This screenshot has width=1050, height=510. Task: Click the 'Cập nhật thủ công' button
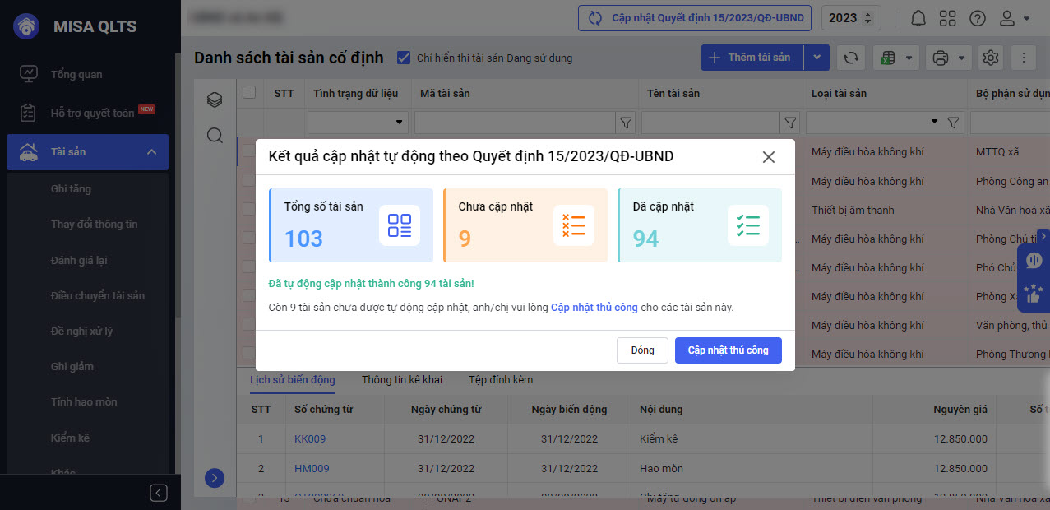(728, 350)
